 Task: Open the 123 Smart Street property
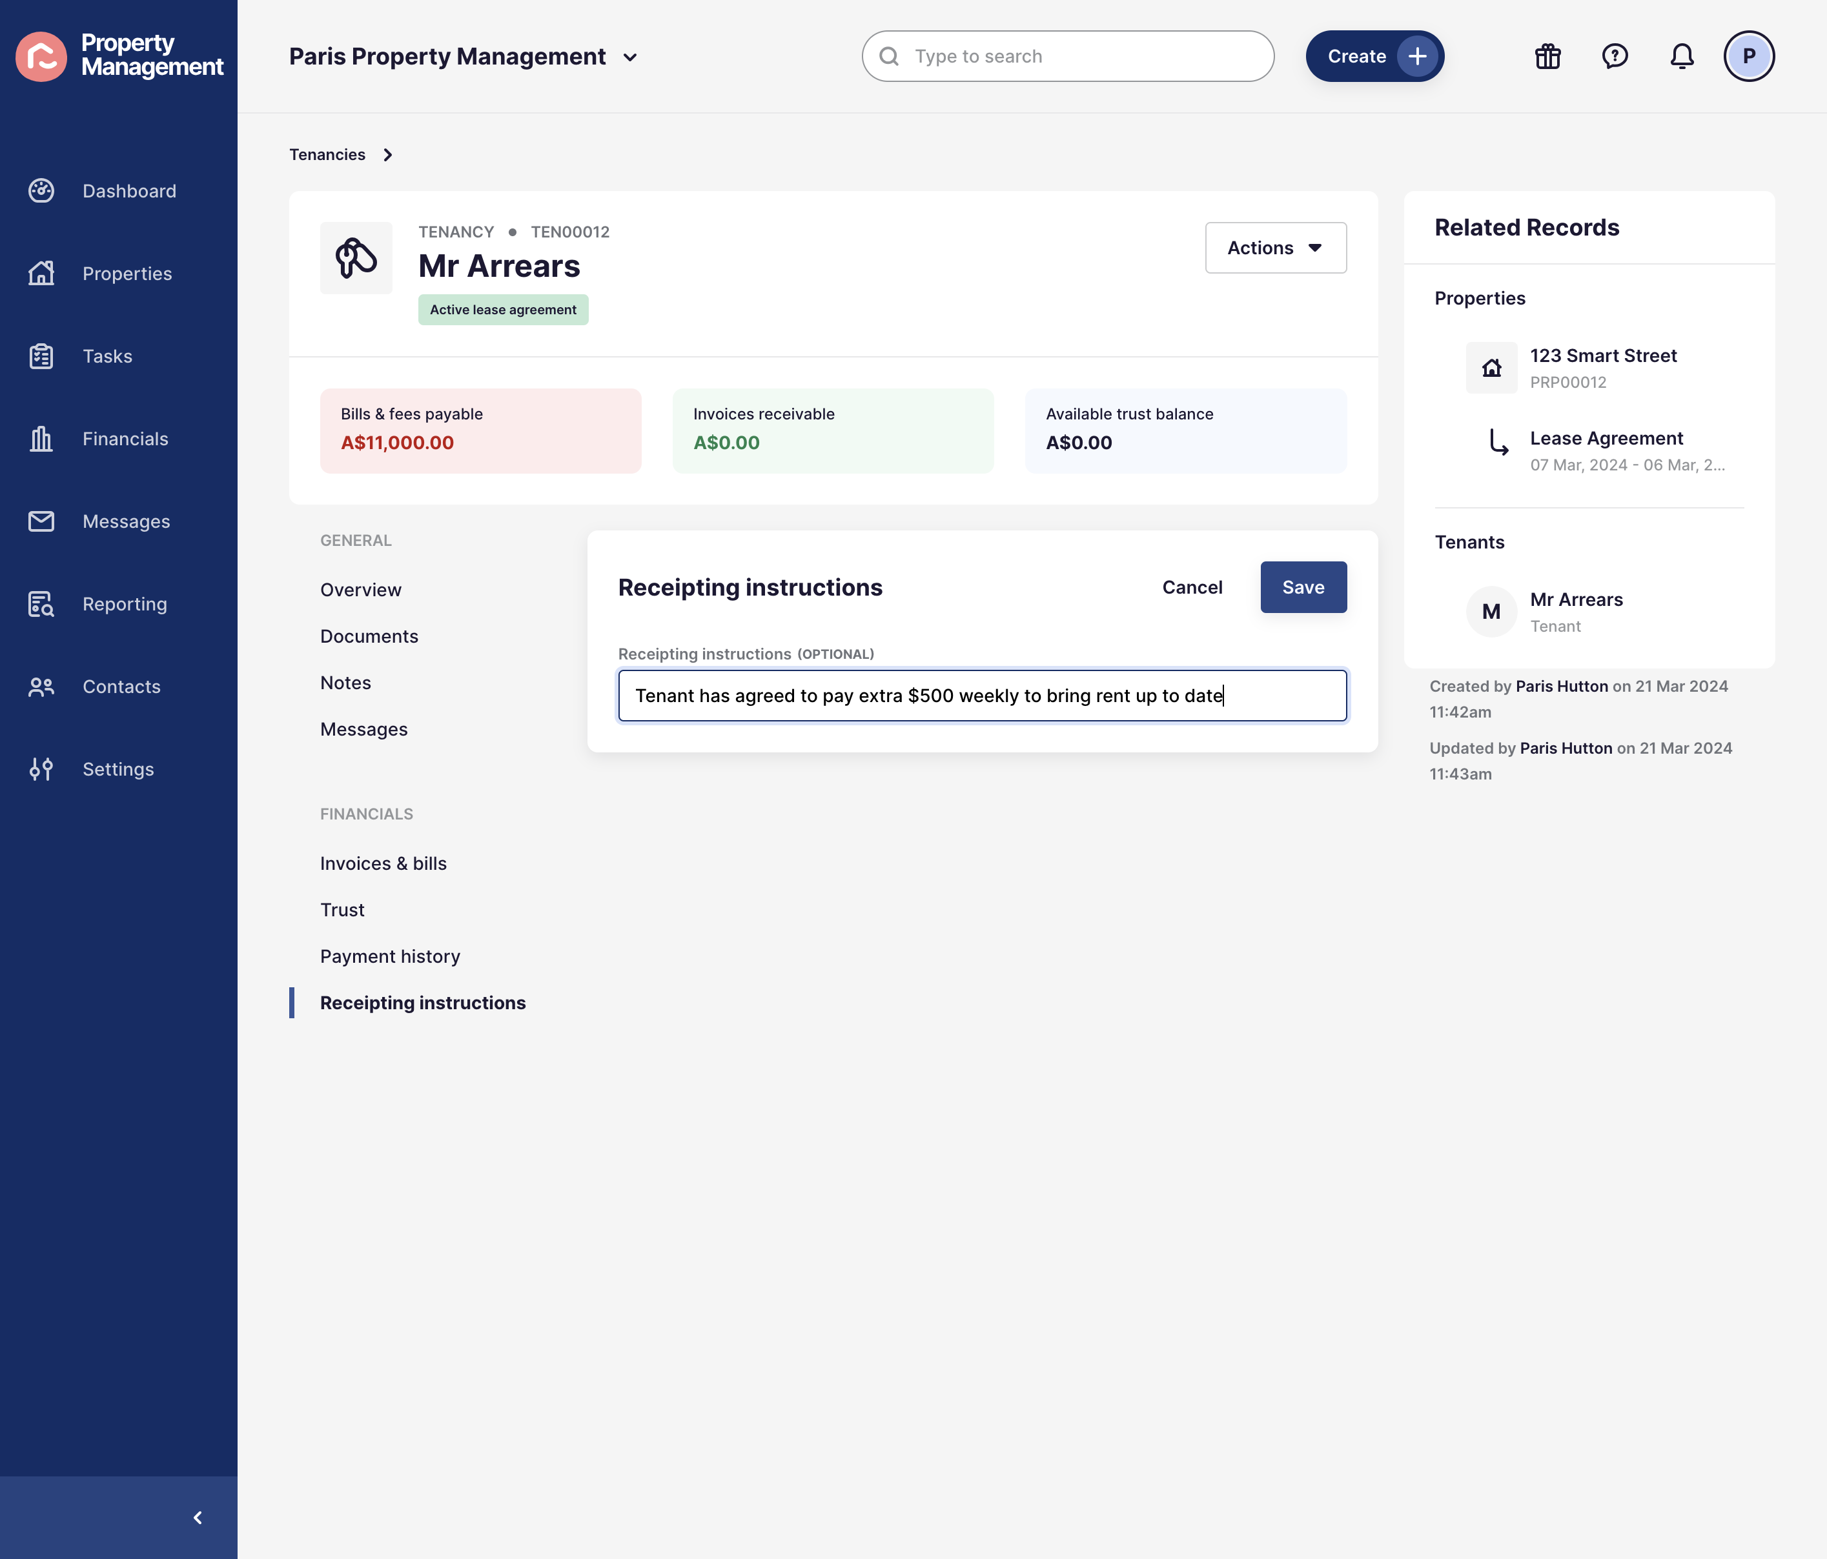click(x=1603, y=355)
